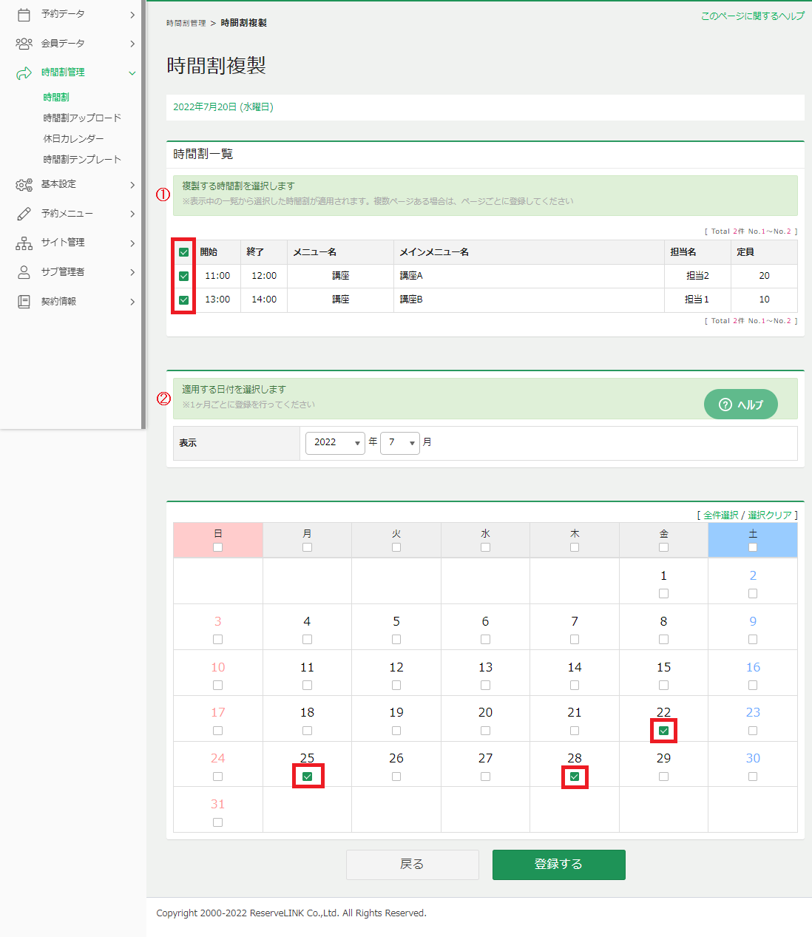Check the 月 (Monday) column checkbox
Viewport: 812px width, 937px height.
point(307,547)
